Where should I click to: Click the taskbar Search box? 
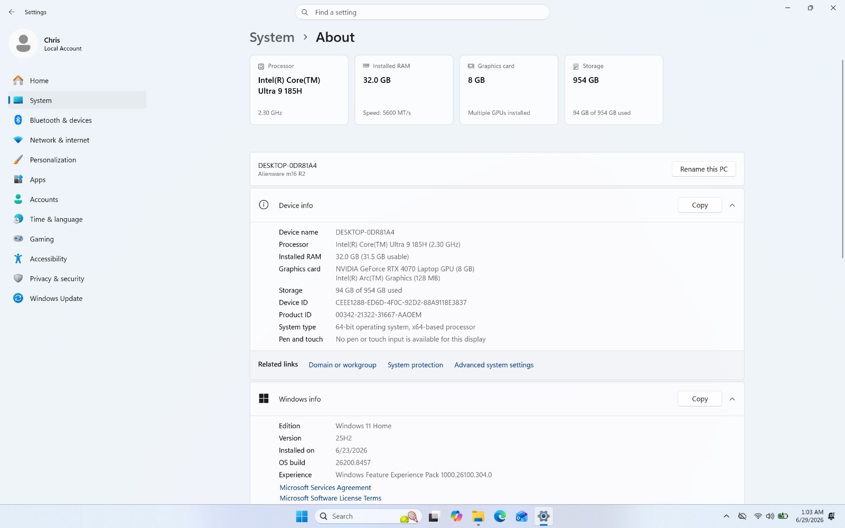pos(368,516)
